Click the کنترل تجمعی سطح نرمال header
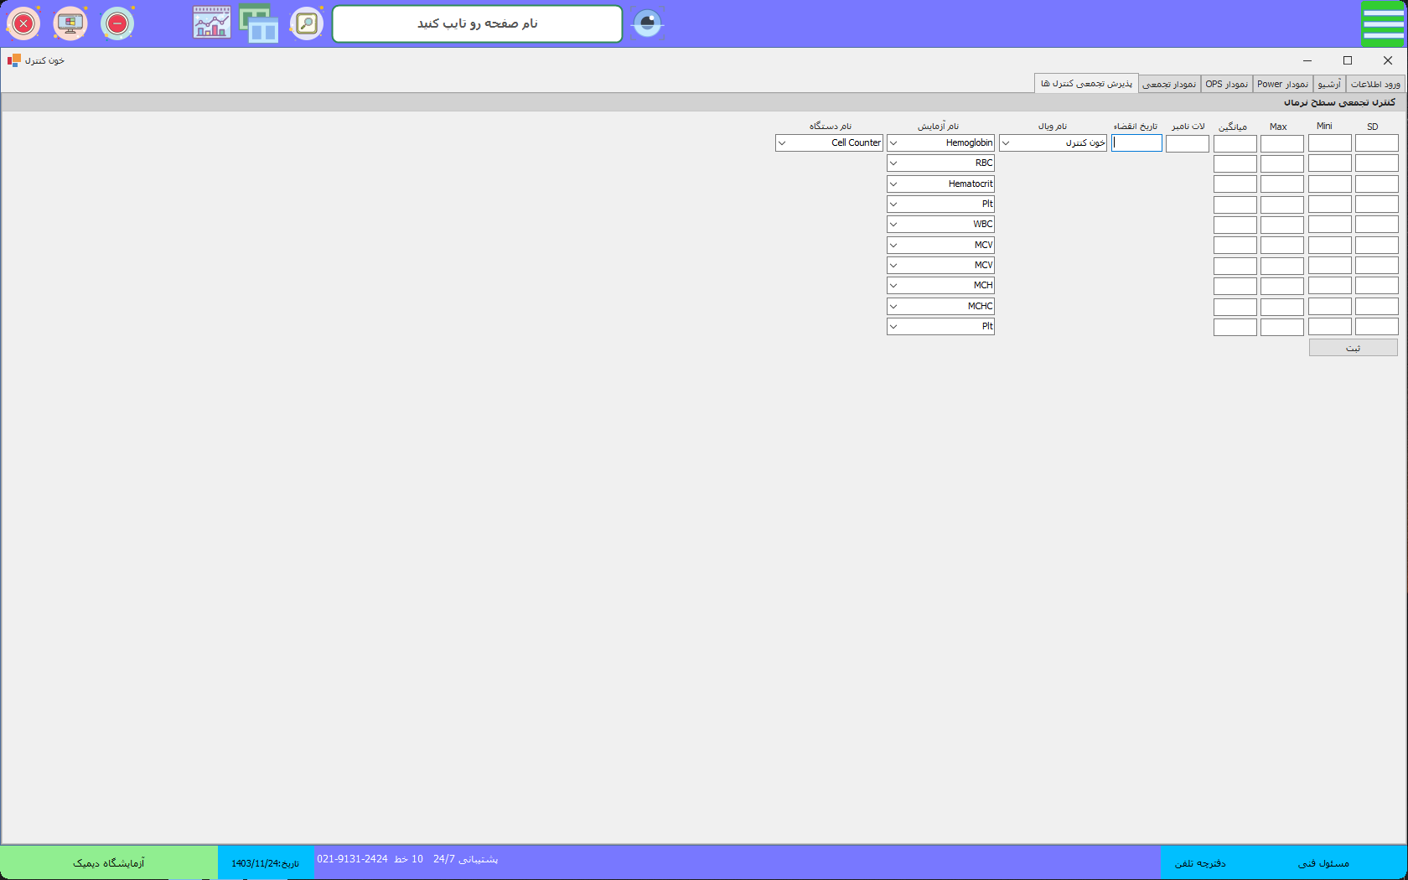The height and width of the screenshot is (880, 1408). (x=1339, y=102)
